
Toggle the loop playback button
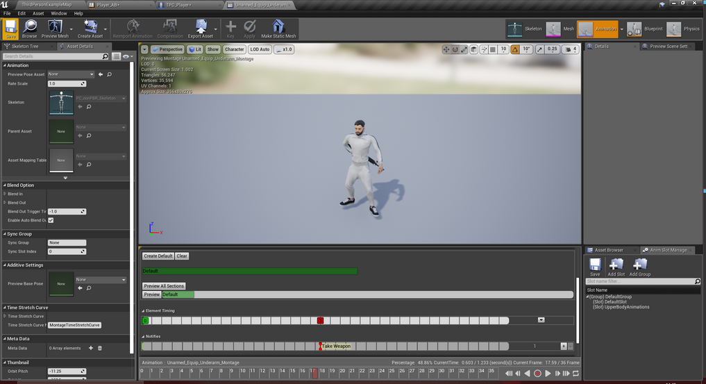[576, 373]
